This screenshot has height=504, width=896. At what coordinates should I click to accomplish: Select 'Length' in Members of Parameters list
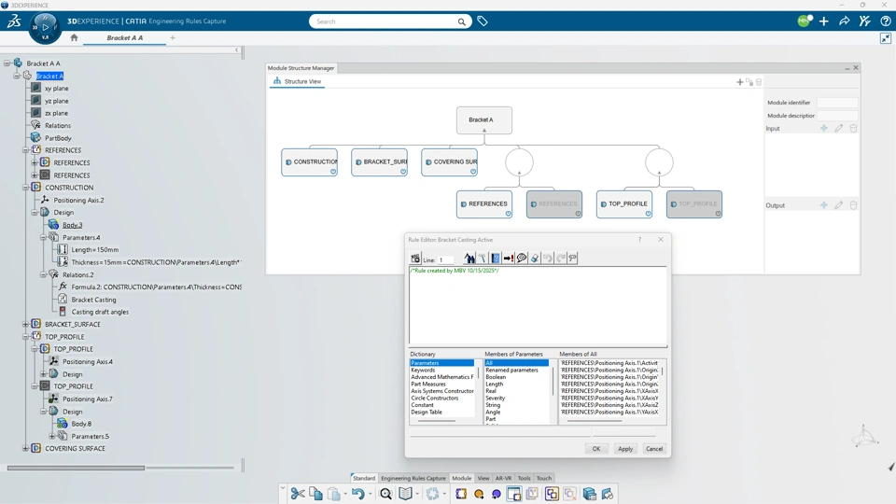pyautogui.click(x=495, y=384)
